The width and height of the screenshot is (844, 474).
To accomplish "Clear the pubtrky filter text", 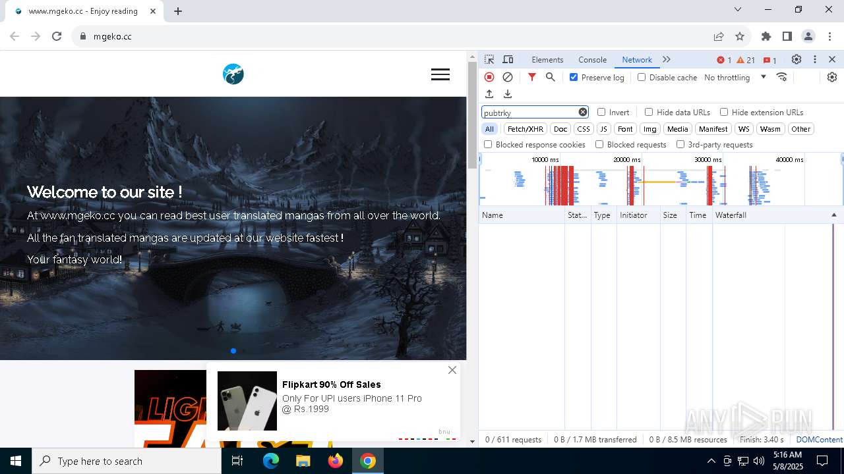I will pyautogui.click(x=583, y=112).
